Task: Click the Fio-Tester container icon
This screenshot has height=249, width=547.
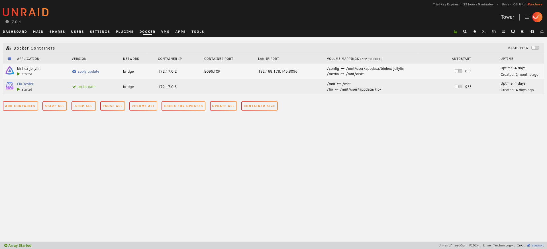Action: point(10,86)
